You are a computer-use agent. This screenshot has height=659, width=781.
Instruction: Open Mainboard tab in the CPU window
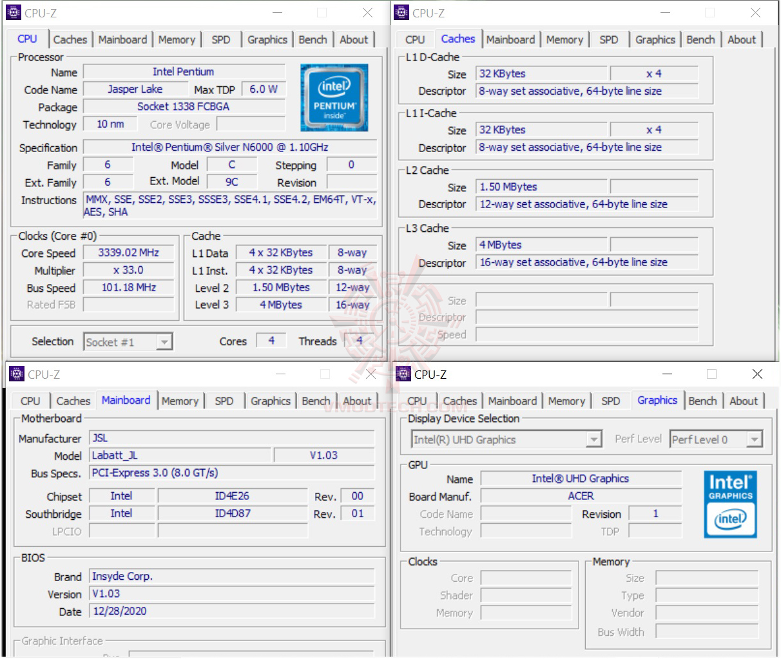[x=122, y=39]
